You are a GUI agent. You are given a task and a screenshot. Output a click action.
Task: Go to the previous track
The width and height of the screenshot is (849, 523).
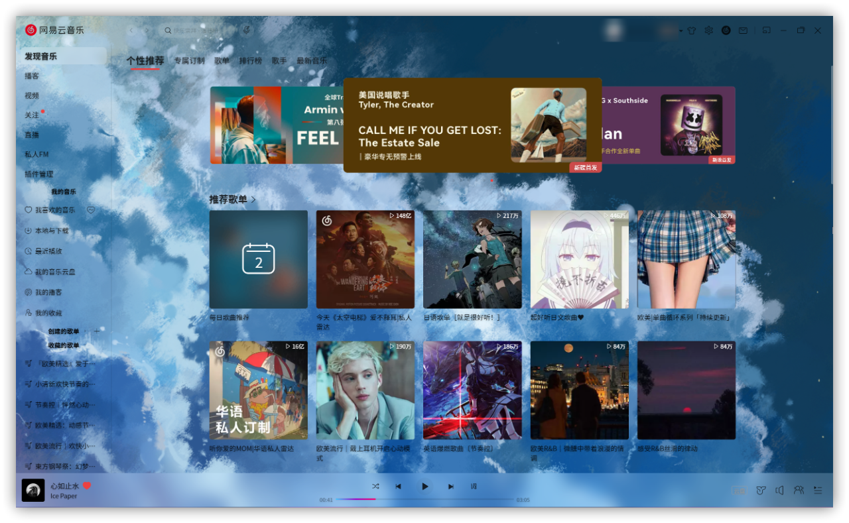click(398, 486)
